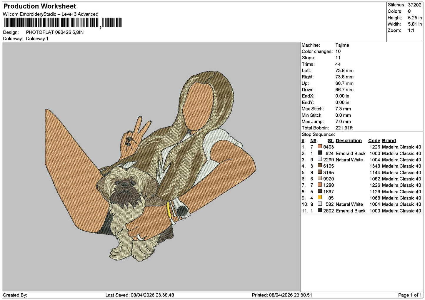The width and height of the screenshot is (425, 300).
Task: Click the Colors value '8'
Action: 409,11
